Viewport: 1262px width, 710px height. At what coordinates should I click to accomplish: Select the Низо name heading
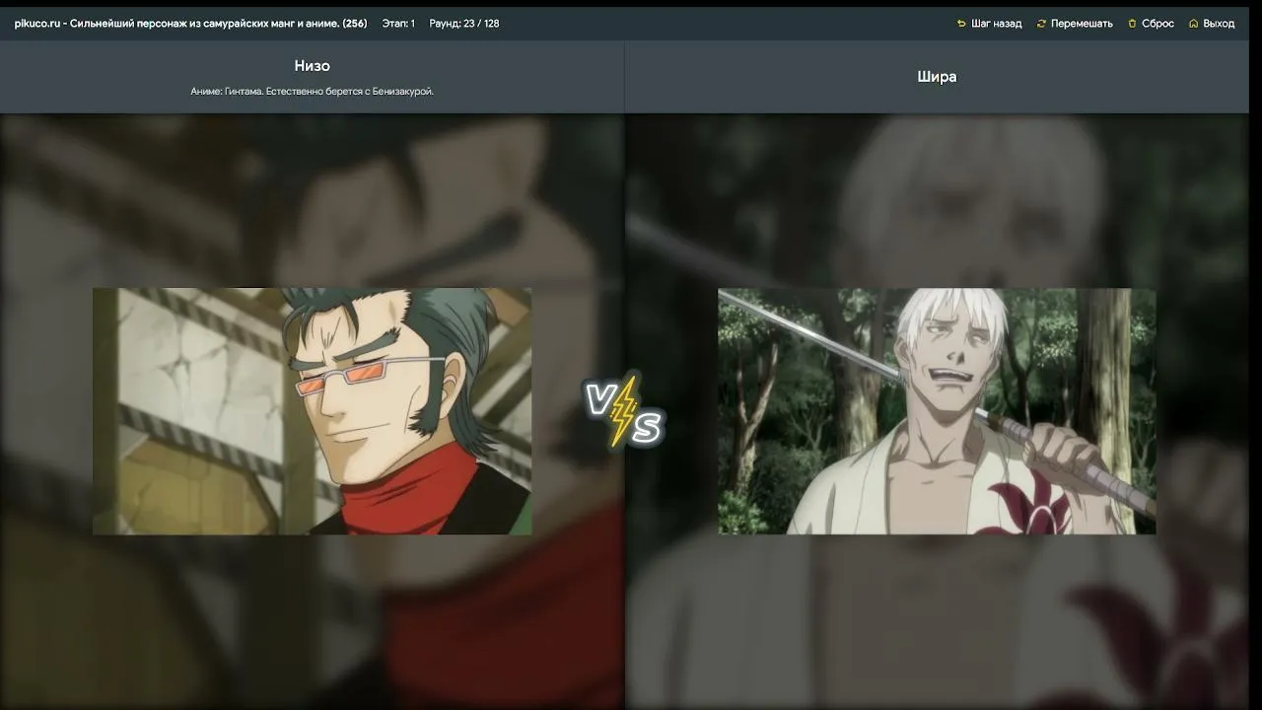(312, 66)
